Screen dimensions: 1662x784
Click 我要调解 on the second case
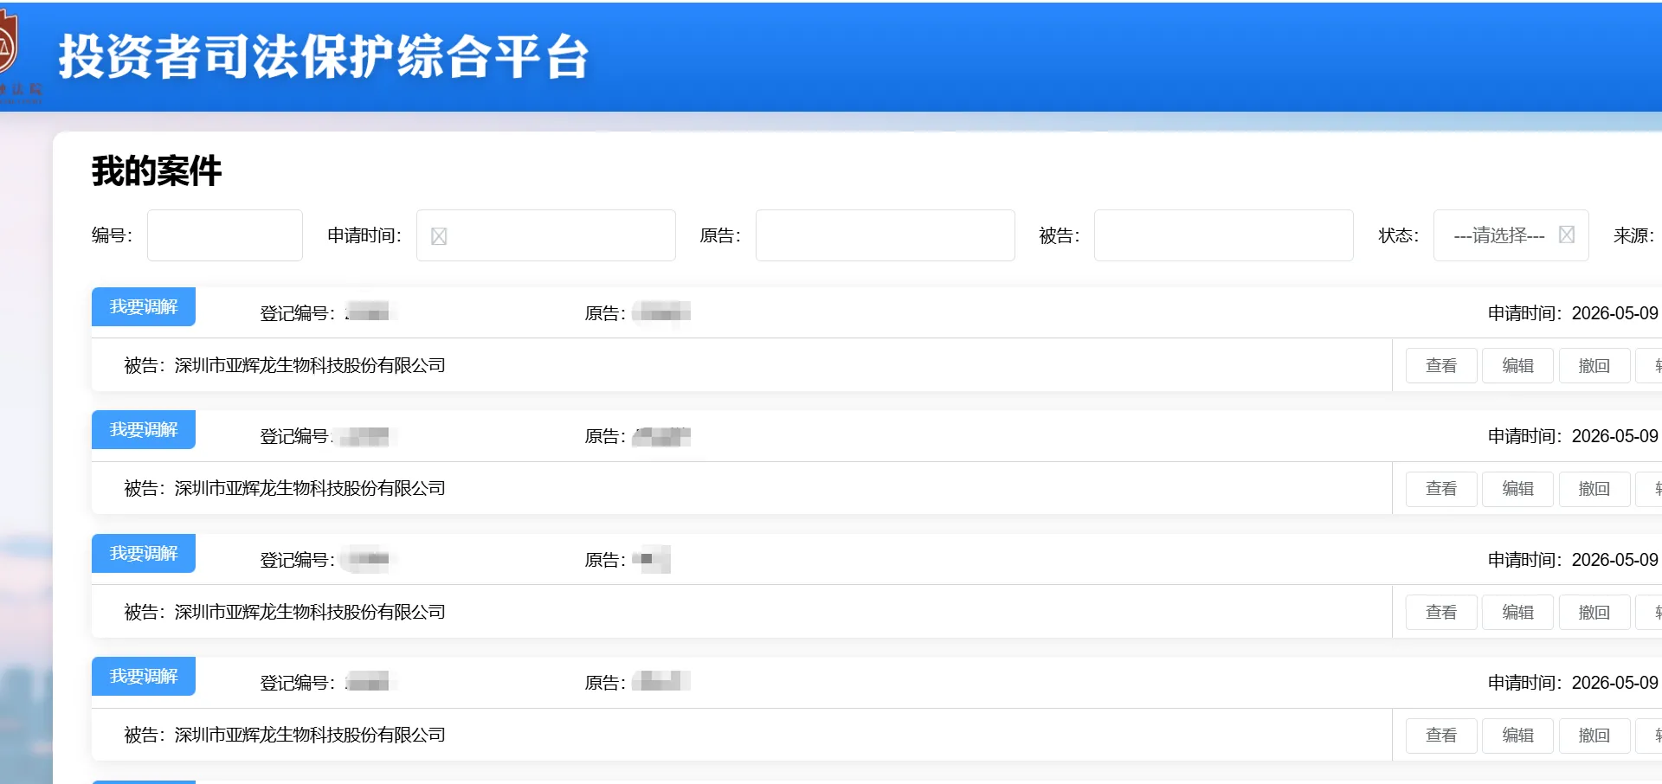[x=144, y=430]
